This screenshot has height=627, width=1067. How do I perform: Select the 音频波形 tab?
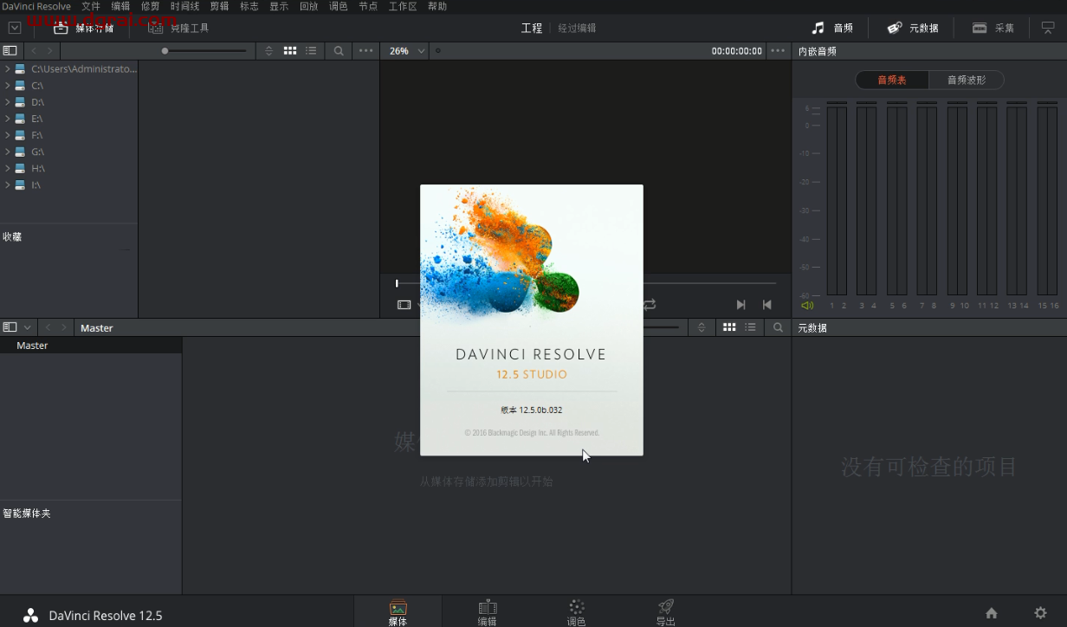point(966,81)
